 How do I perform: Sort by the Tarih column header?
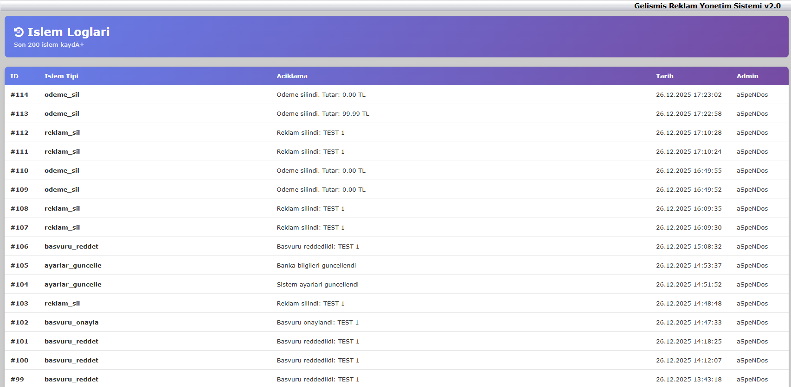(664, 76)
